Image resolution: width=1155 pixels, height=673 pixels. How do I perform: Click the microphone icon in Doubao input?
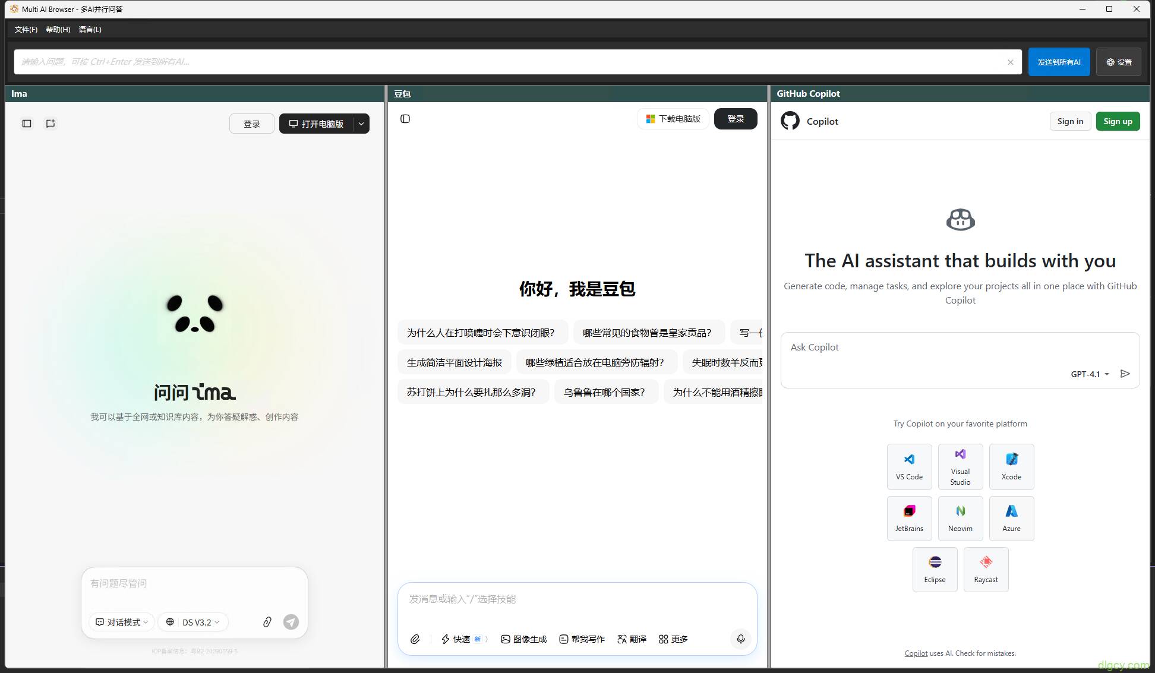[741, 639]
